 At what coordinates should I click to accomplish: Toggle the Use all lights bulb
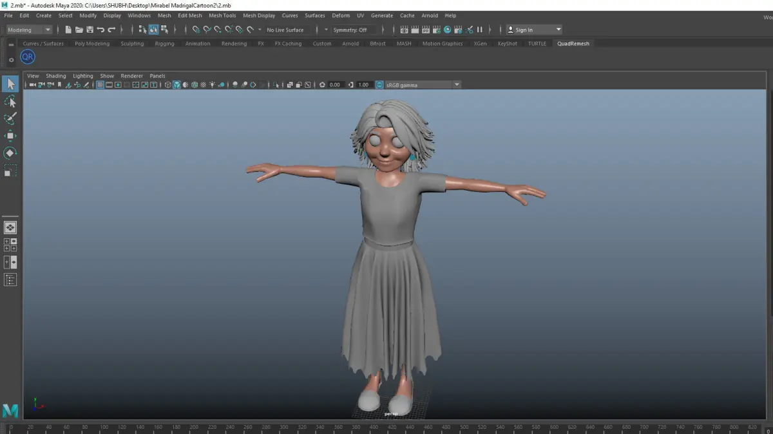click(212, 84)
